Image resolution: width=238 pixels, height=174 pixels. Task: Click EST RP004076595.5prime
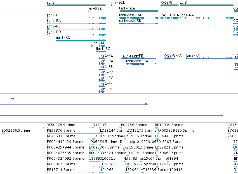pyautogui.click(x=65, y=153)
